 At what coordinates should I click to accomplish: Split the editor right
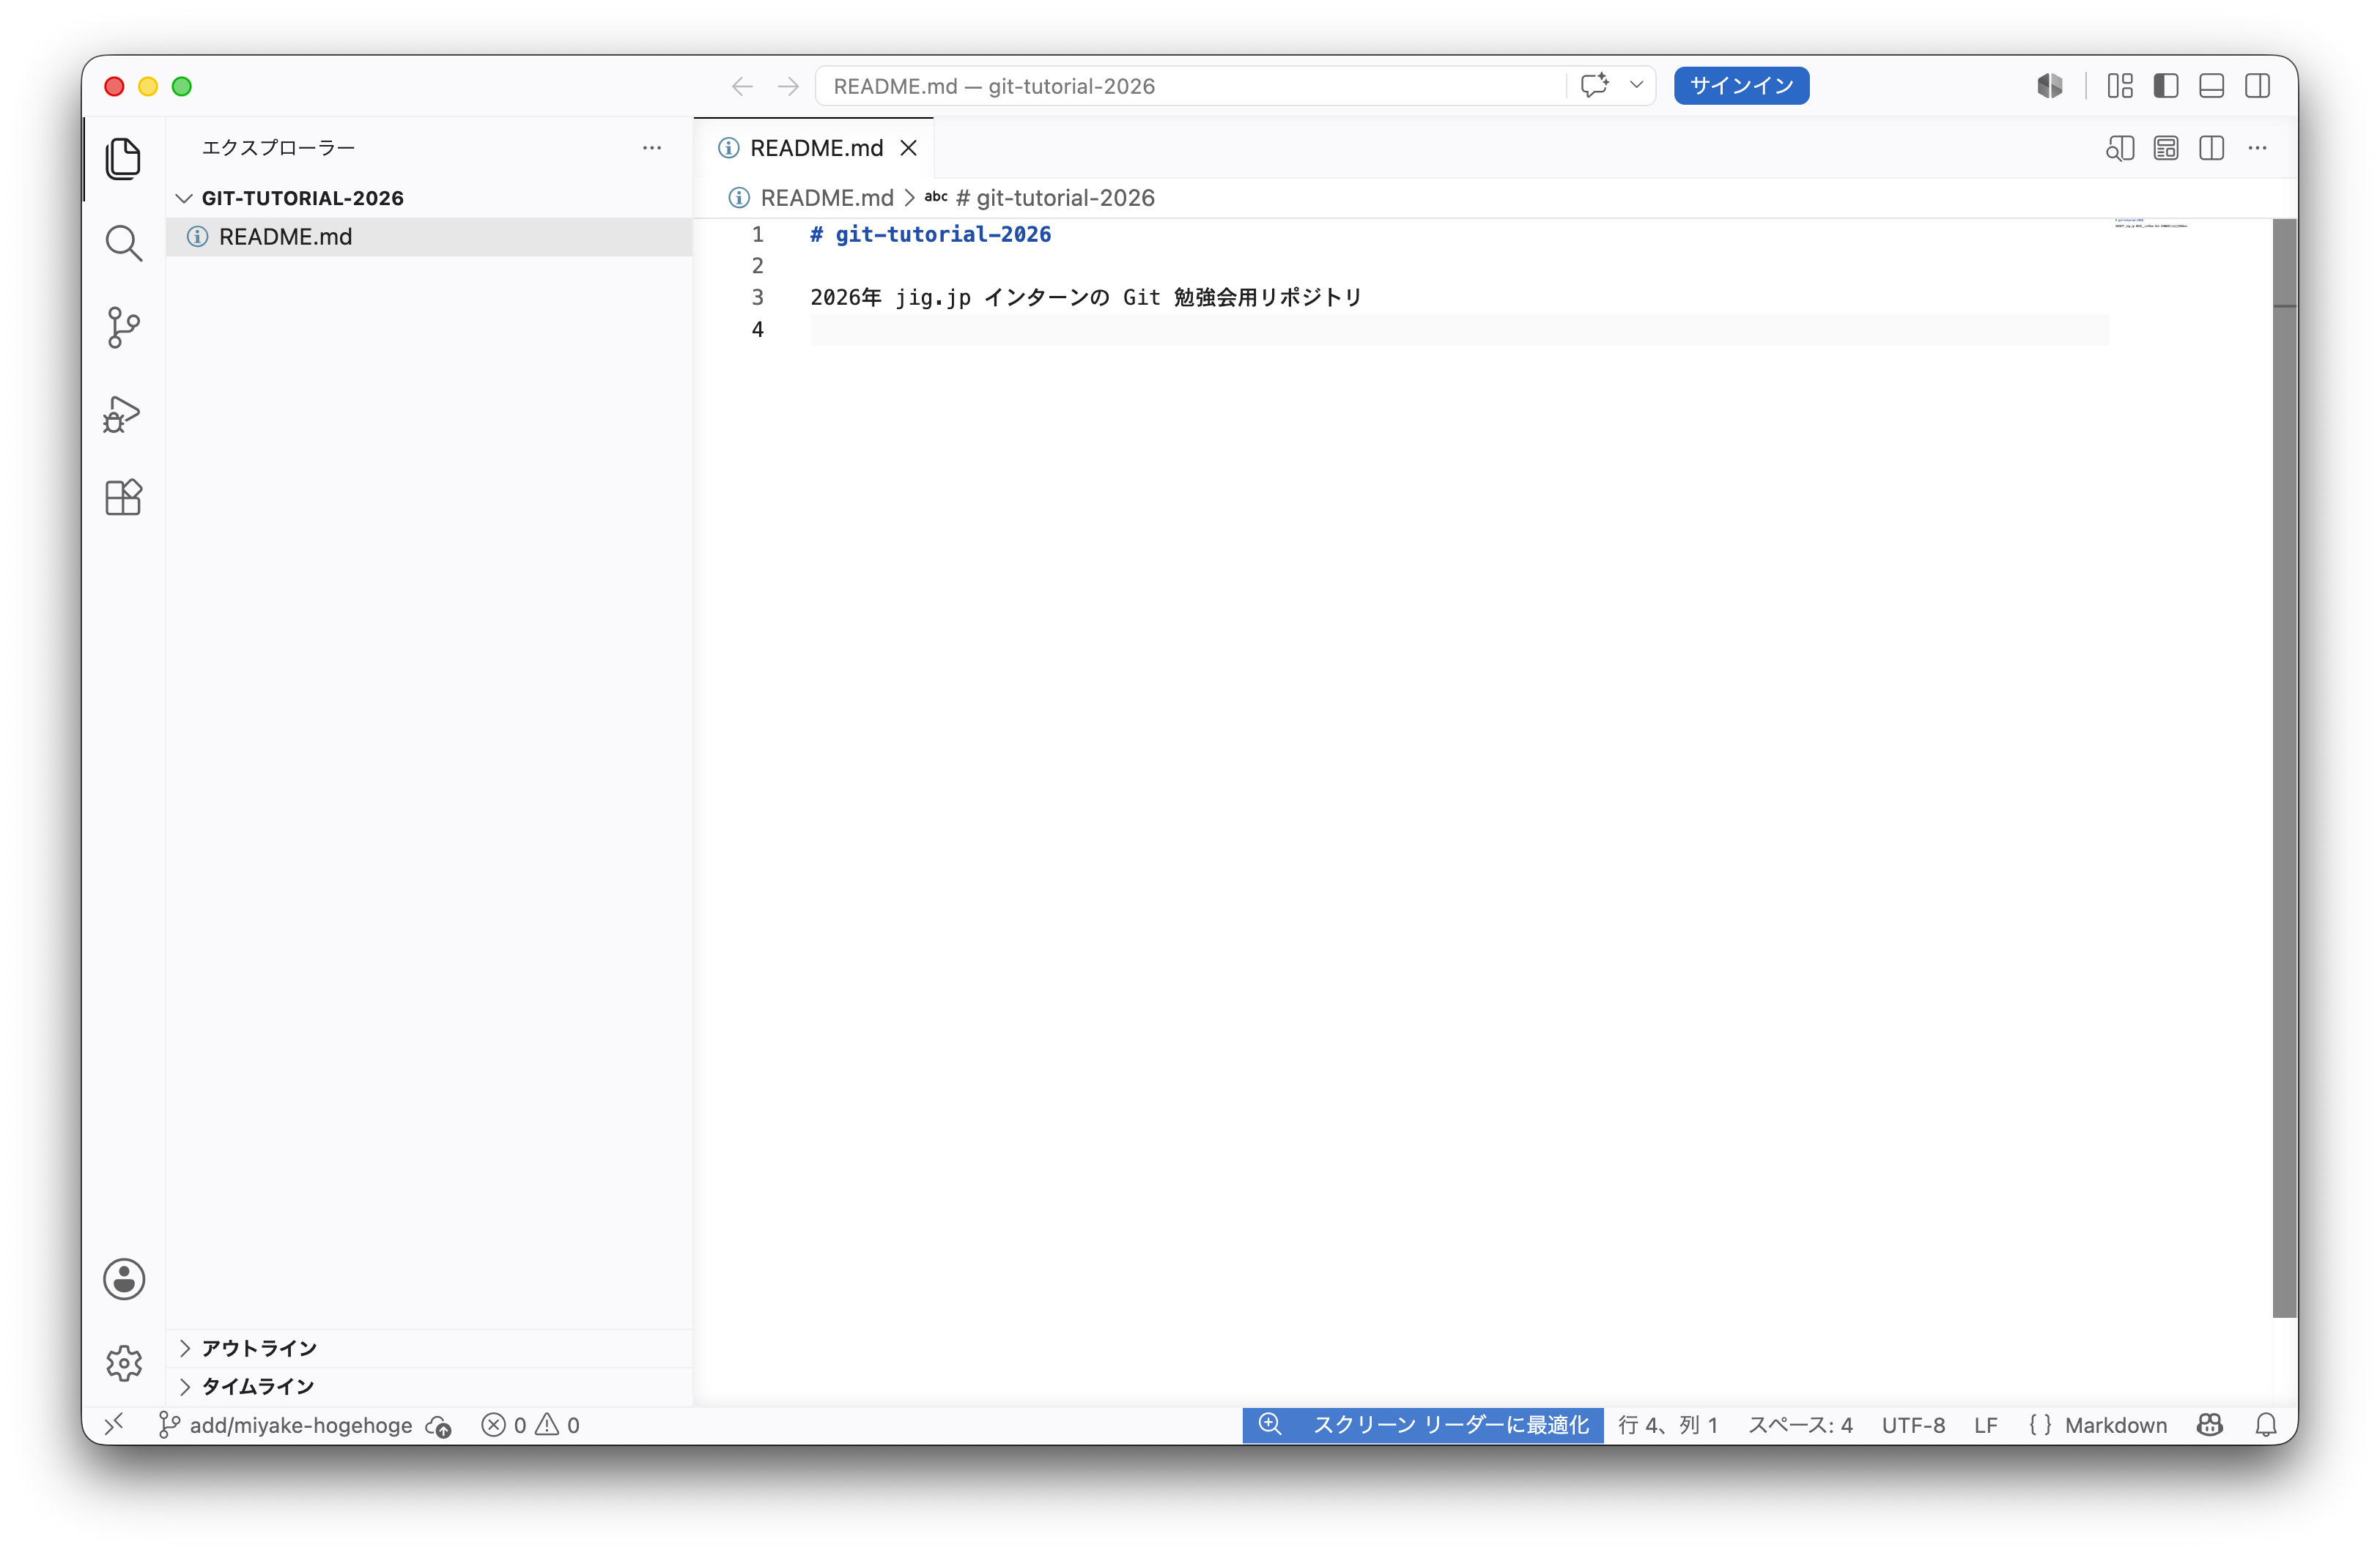point(2212,148)
